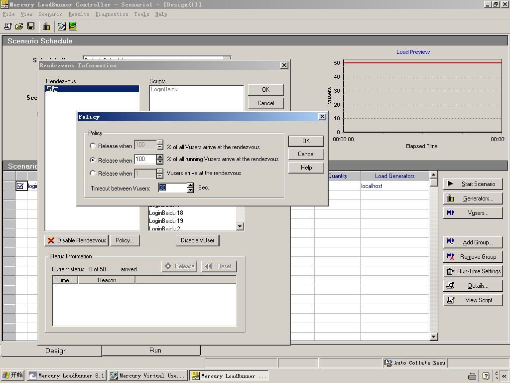
Task: Open the Windows Start menu (开始)
Action: point(12,376)
